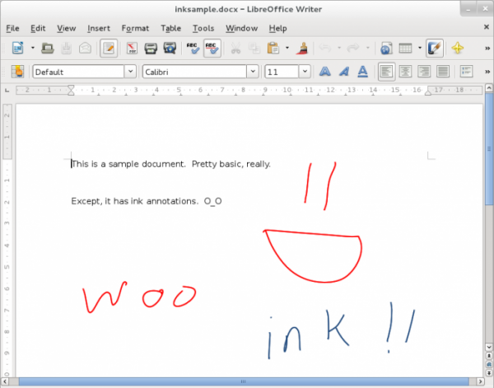494x388 pixels.
Task: Open the font size dropdown arrow
Action: coord(305,72)
